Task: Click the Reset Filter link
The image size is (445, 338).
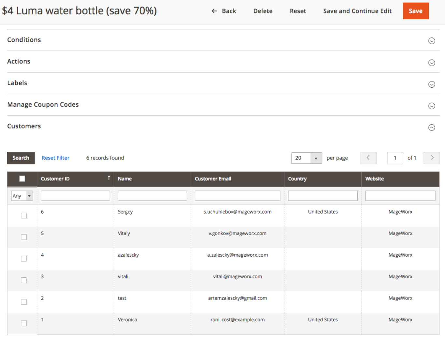Action: [x=55, y=158]
